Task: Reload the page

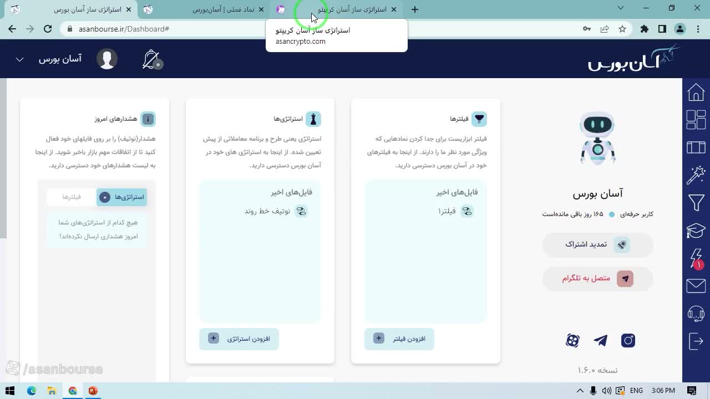Action: [48, 29]
